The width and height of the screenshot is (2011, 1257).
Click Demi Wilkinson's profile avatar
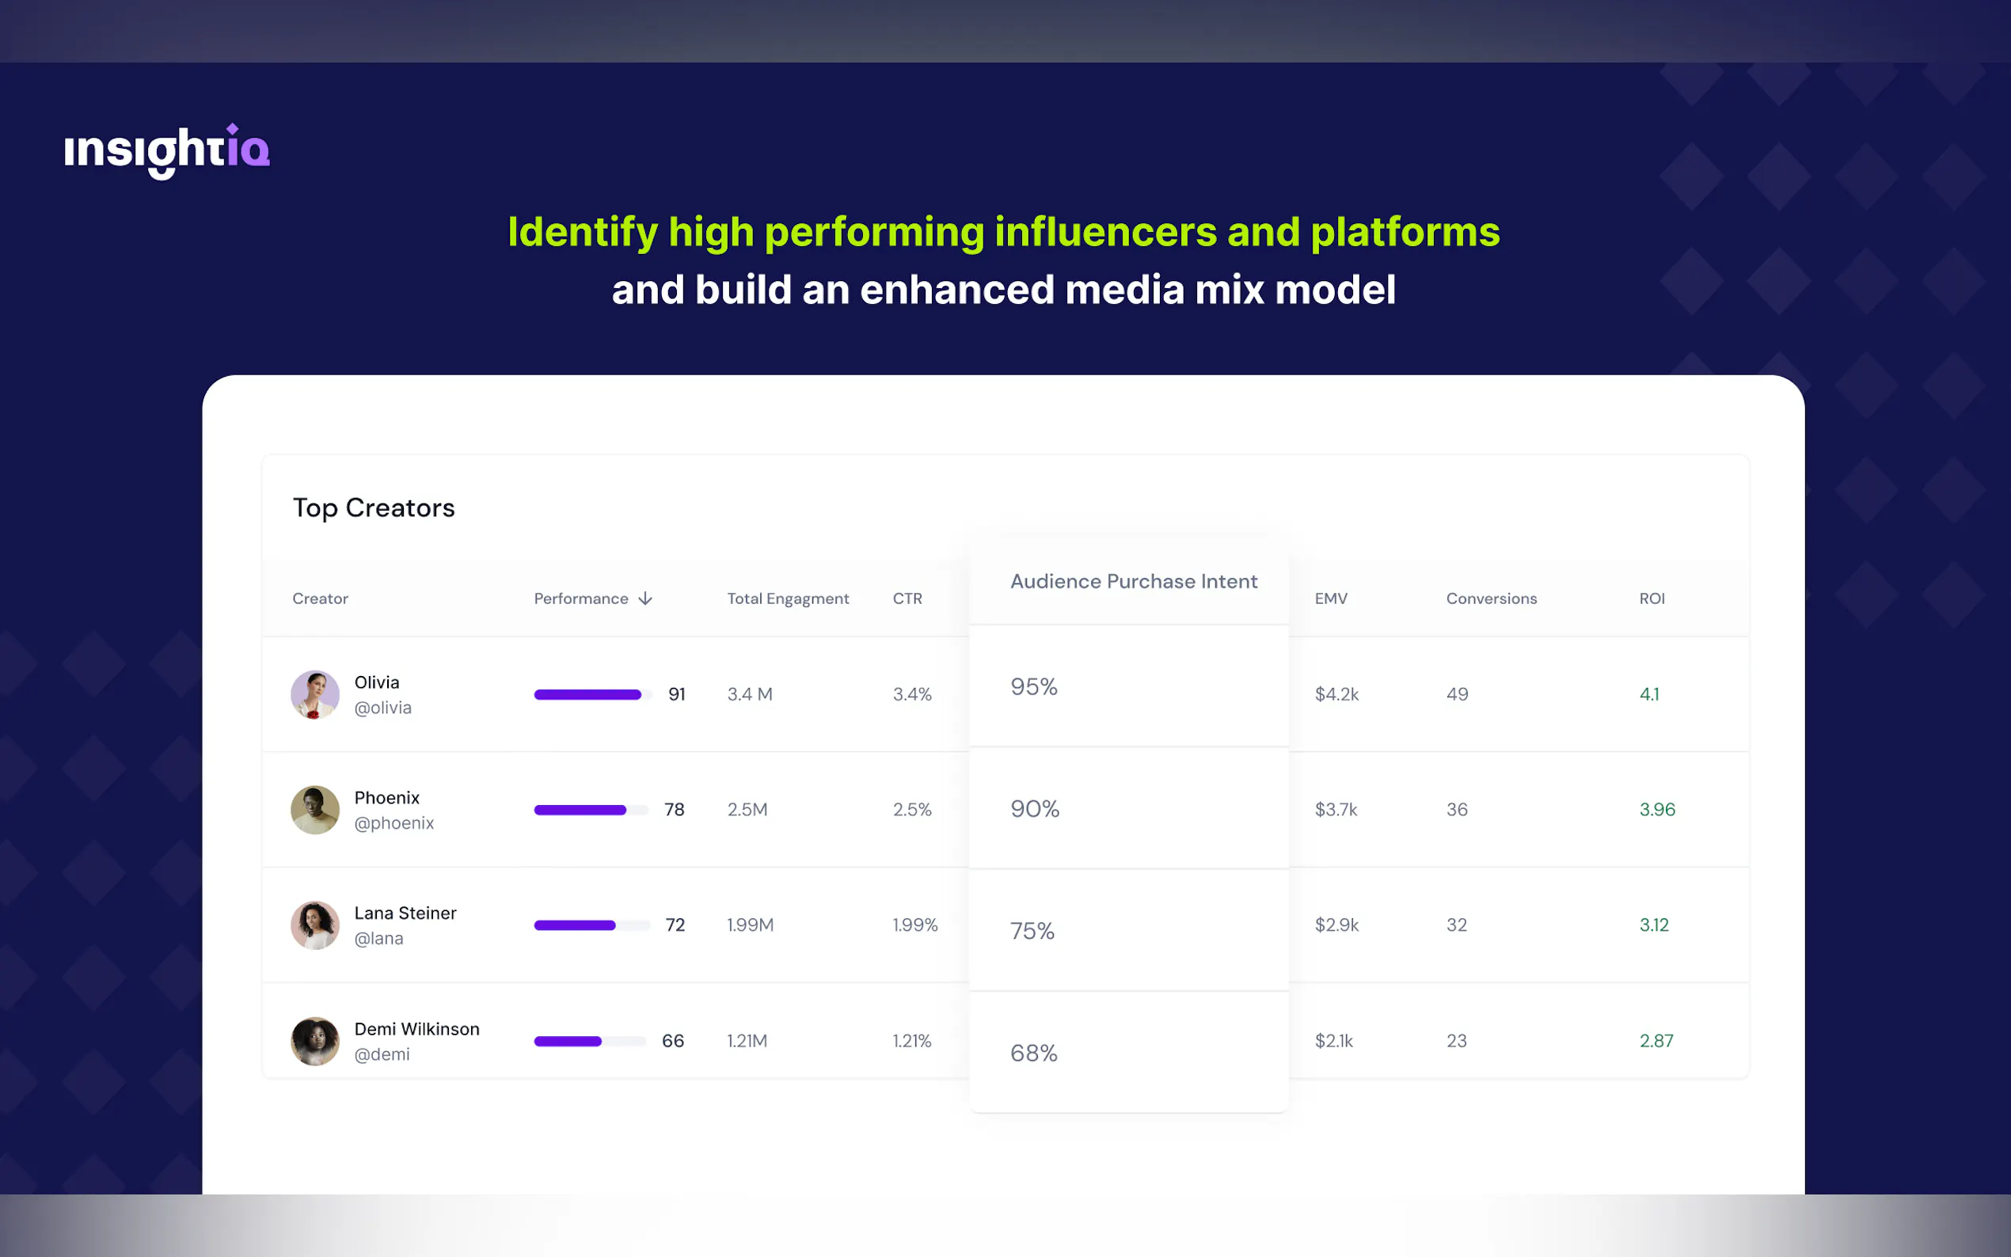[315, 1041]
